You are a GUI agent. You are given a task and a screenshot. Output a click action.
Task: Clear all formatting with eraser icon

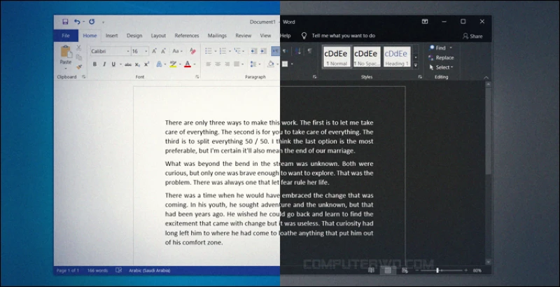point(192,51)
